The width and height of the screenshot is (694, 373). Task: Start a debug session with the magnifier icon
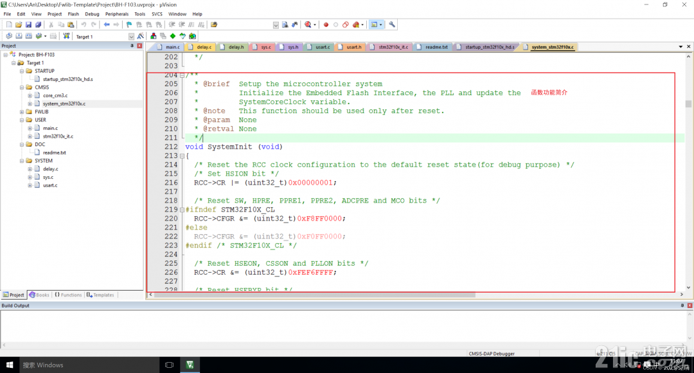[308, 25]
